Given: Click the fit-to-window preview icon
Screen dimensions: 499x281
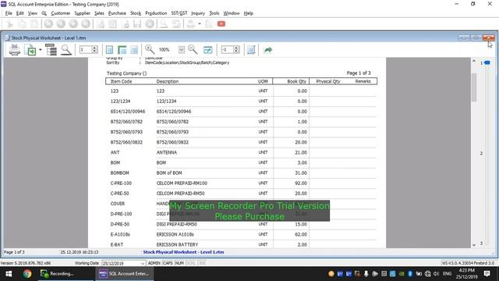Looking at the screenshot, I should 208,50.
